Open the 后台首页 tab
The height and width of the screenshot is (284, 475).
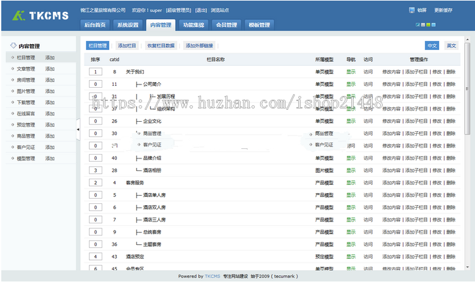pyautogui.click(x=95, y=25)
